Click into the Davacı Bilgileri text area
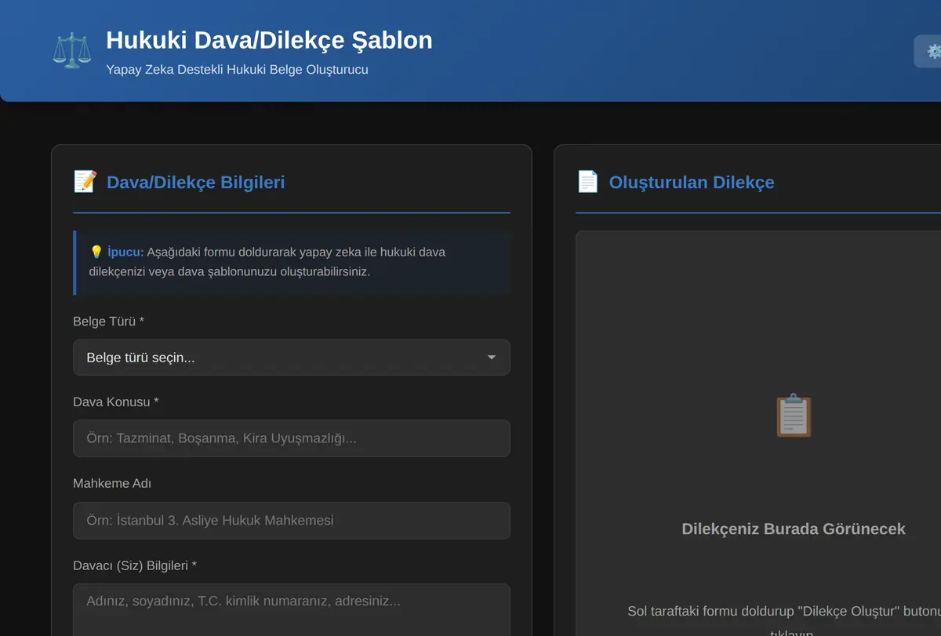The height and width of the screenshot is (636, 941). [292, 610]
